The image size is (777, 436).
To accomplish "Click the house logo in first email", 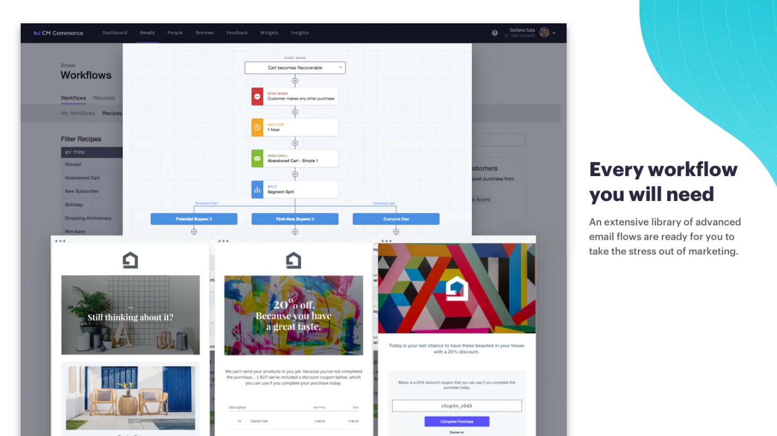I will [131, 260].
